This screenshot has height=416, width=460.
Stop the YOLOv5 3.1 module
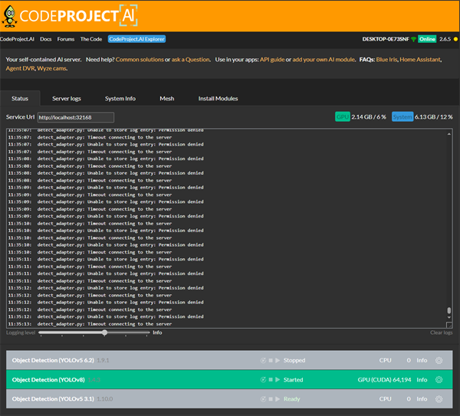click(x=271, y=399)
